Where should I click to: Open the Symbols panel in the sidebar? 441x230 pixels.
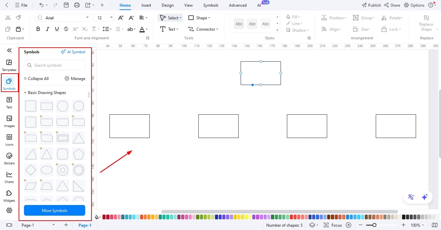(9, 83)
